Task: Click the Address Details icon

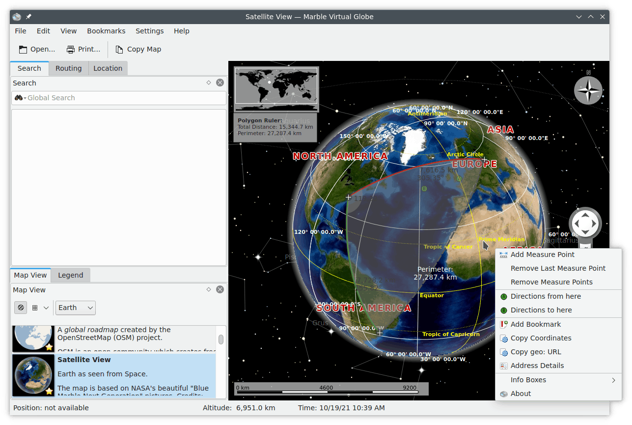Action: (x=503, y=366)
